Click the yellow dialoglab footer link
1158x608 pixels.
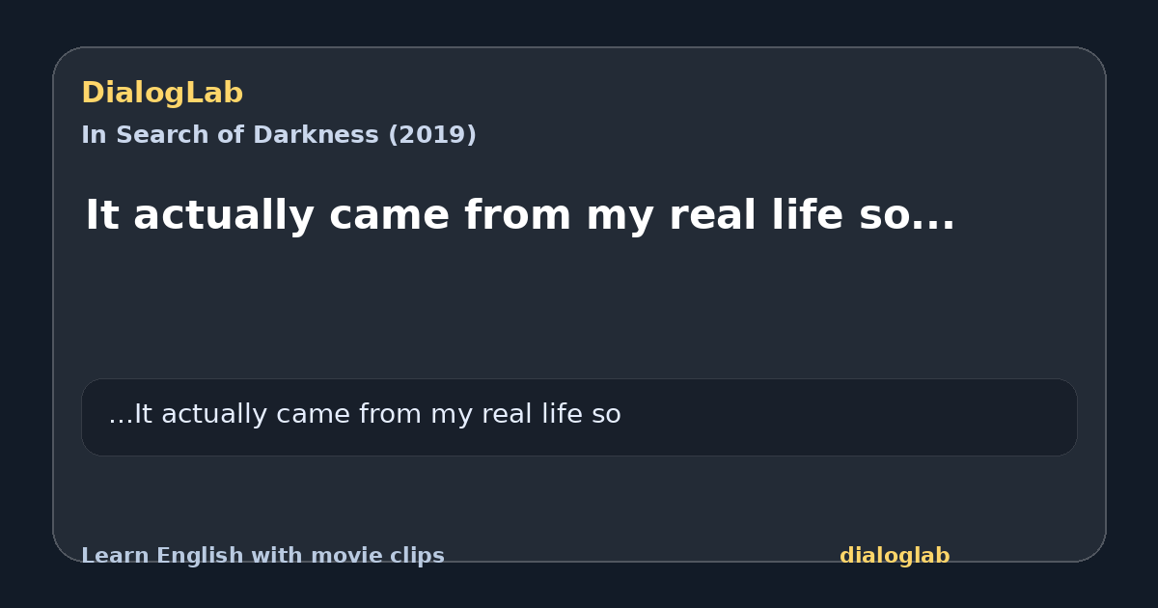[895, 556]
